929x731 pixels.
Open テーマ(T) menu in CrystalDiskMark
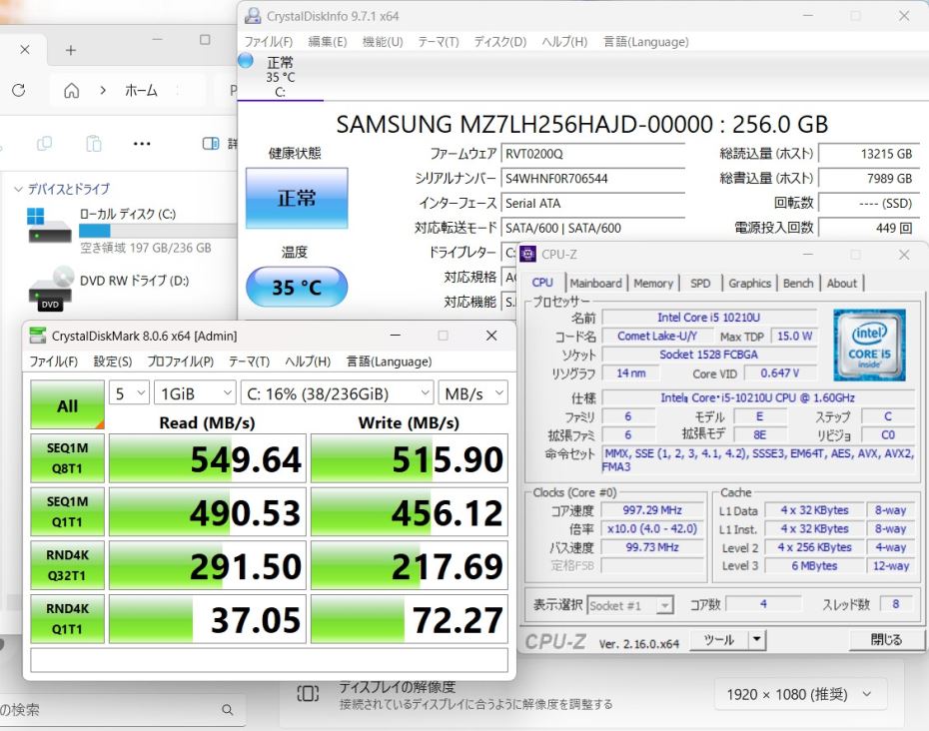click(249, 362)
